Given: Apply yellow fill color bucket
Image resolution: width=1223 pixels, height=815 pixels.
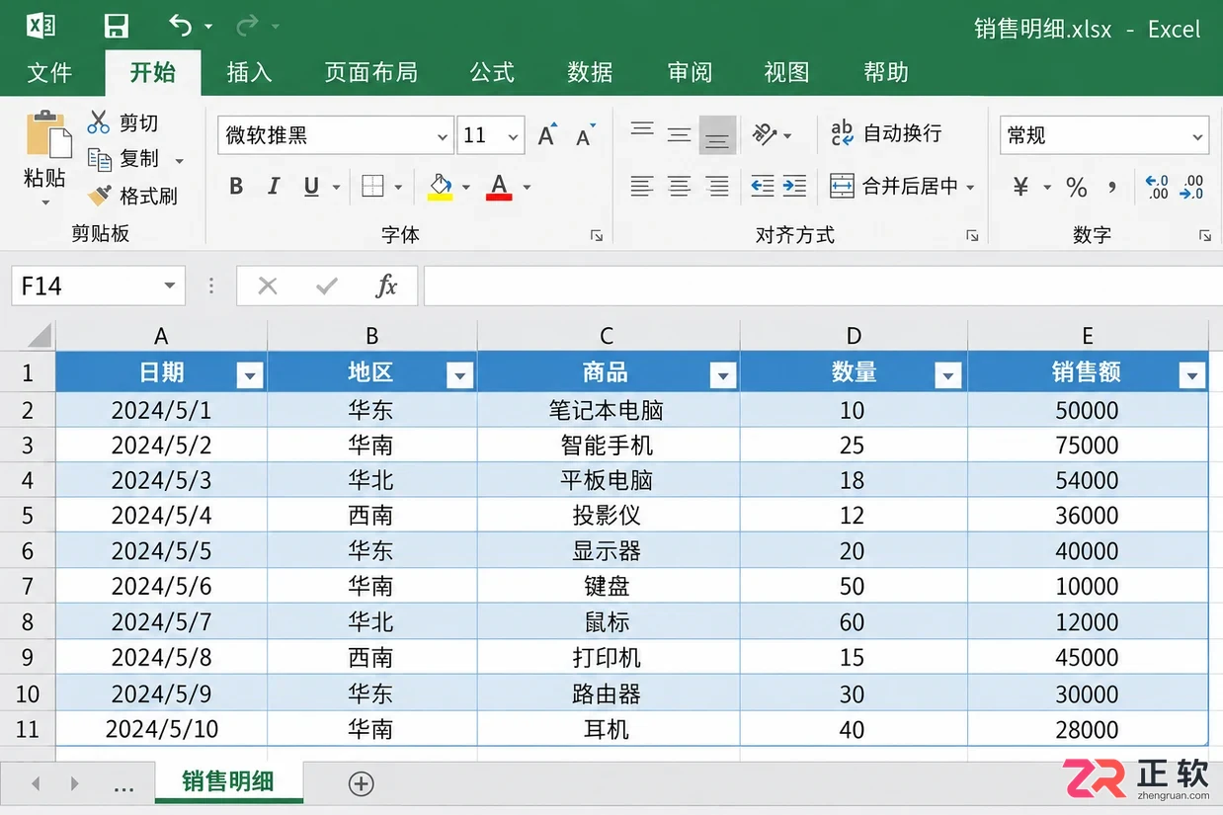Looking at the screenshot, I should [440, 187].
